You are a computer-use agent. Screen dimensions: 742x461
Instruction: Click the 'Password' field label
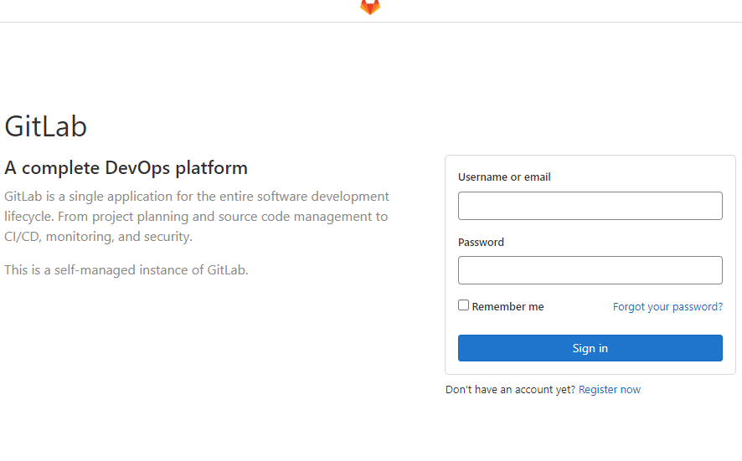(x=481, y=242)
